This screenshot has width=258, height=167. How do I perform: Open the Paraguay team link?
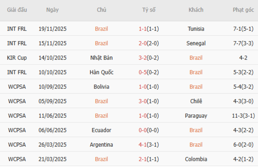(x=196, y=116)
